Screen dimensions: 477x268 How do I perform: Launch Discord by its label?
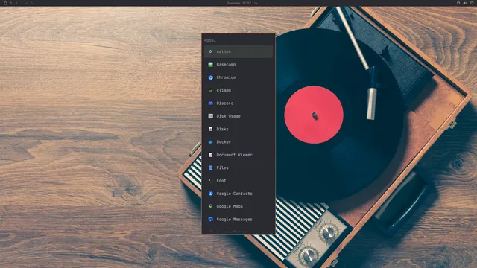(x=225, y=103)
